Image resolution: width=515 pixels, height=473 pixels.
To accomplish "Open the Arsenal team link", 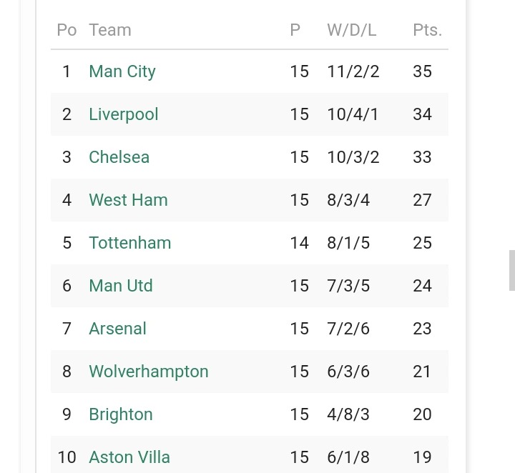I will 117,329.
